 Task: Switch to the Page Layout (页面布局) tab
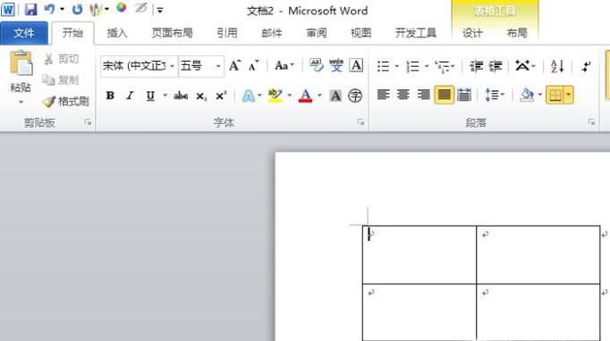[x=172, y=33]
